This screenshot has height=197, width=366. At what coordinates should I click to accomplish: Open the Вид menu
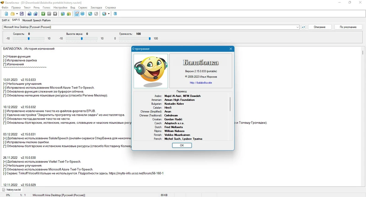[73, 7]
